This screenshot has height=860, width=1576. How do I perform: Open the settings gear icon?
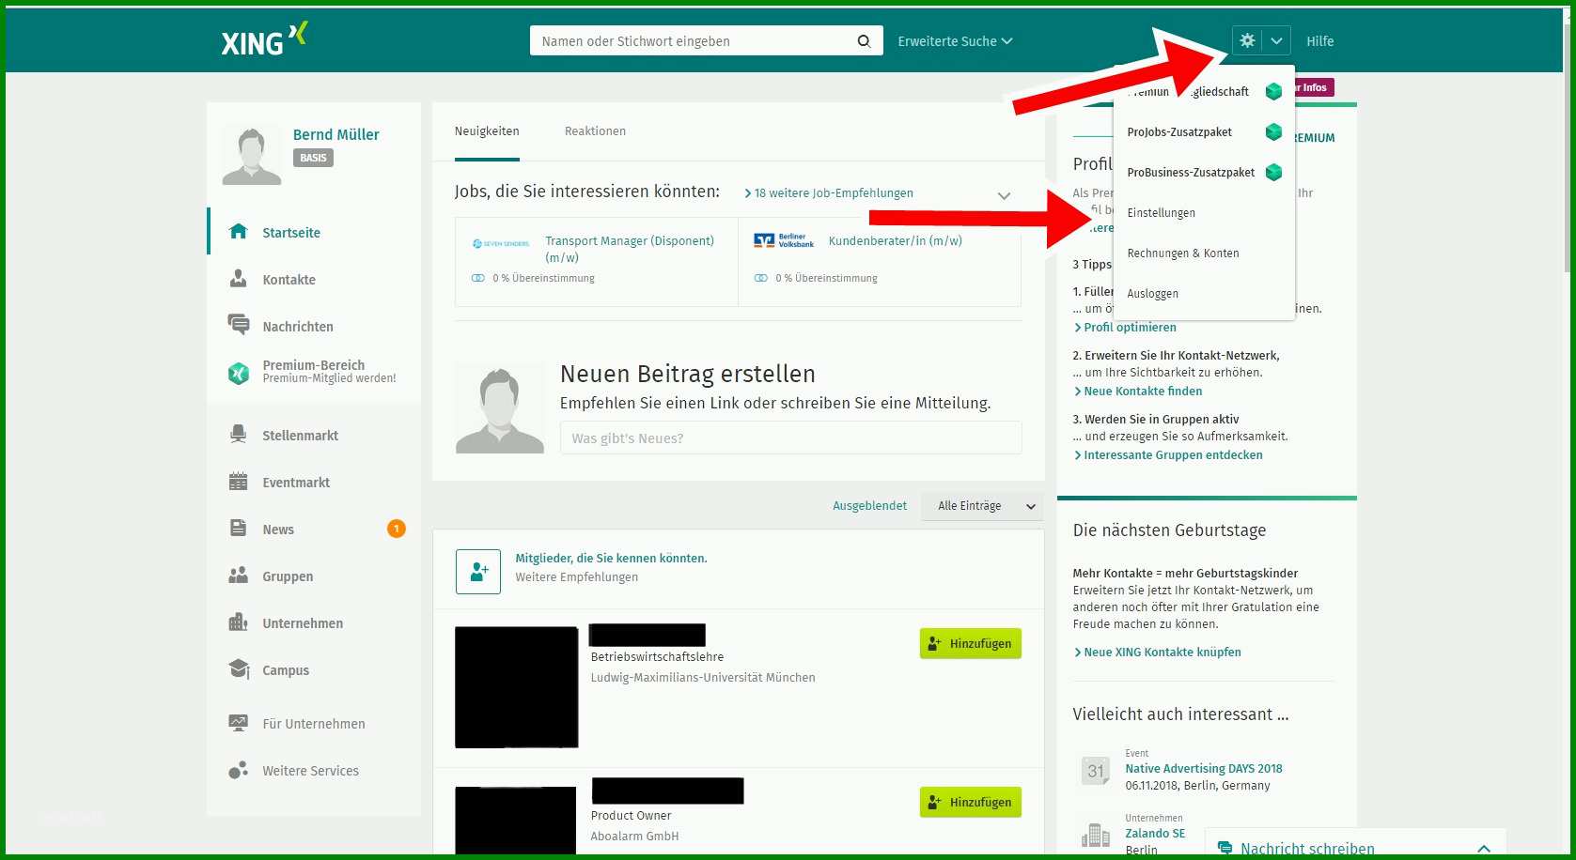point(1247,40)
